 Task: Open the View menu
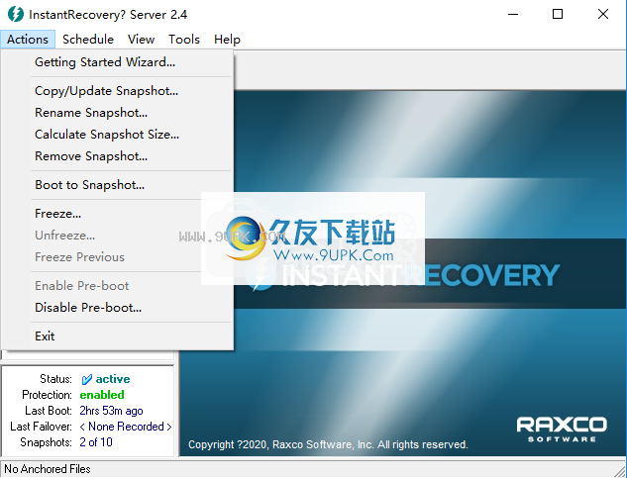click(141, 40)
